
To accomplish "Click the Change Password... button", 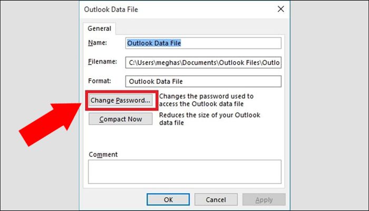I will point(121,100).
